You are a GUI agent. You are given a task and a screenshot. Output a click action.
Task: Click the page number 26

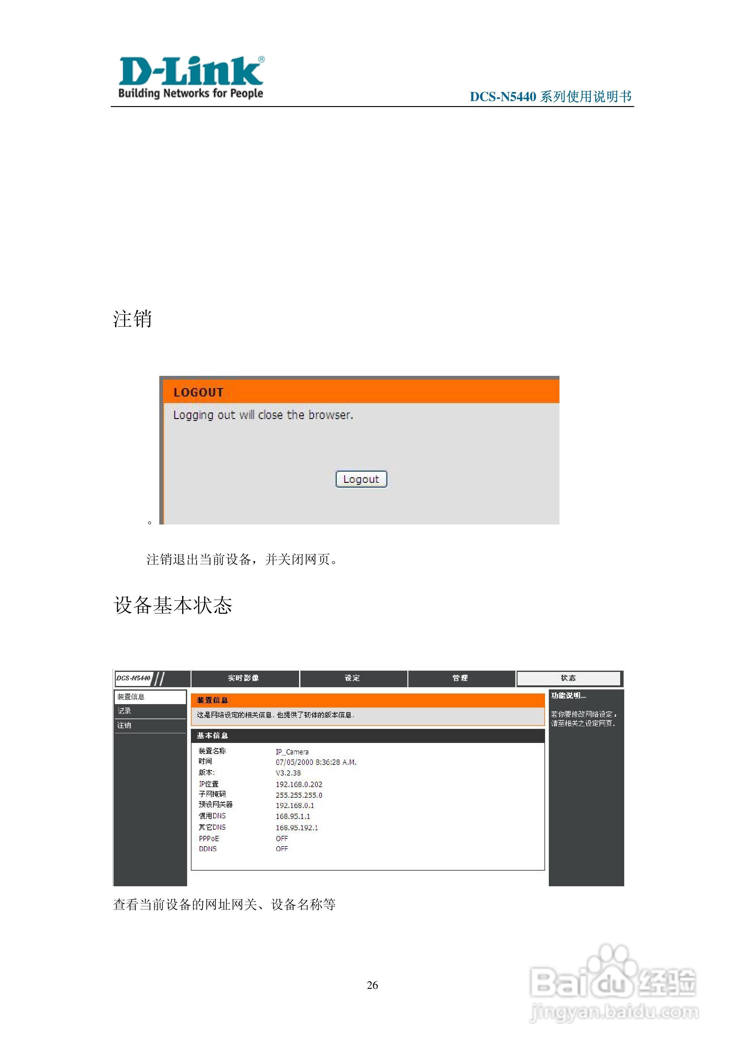pos(372,985)
